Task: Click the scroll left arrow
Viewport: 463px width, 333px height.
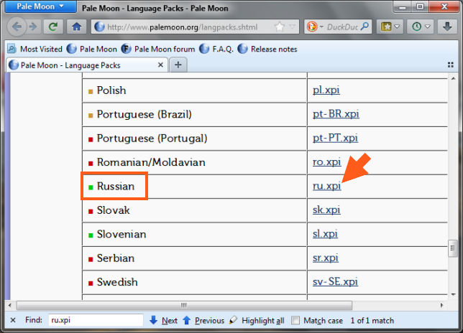Action: click(x=10, y=305)
